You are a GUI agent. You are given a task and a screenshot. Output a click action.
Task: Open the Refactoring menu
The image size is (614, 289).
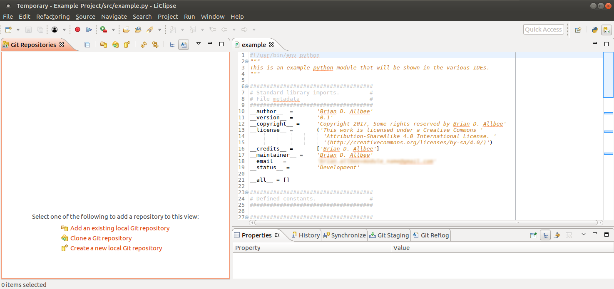click(x=53, y=17)
